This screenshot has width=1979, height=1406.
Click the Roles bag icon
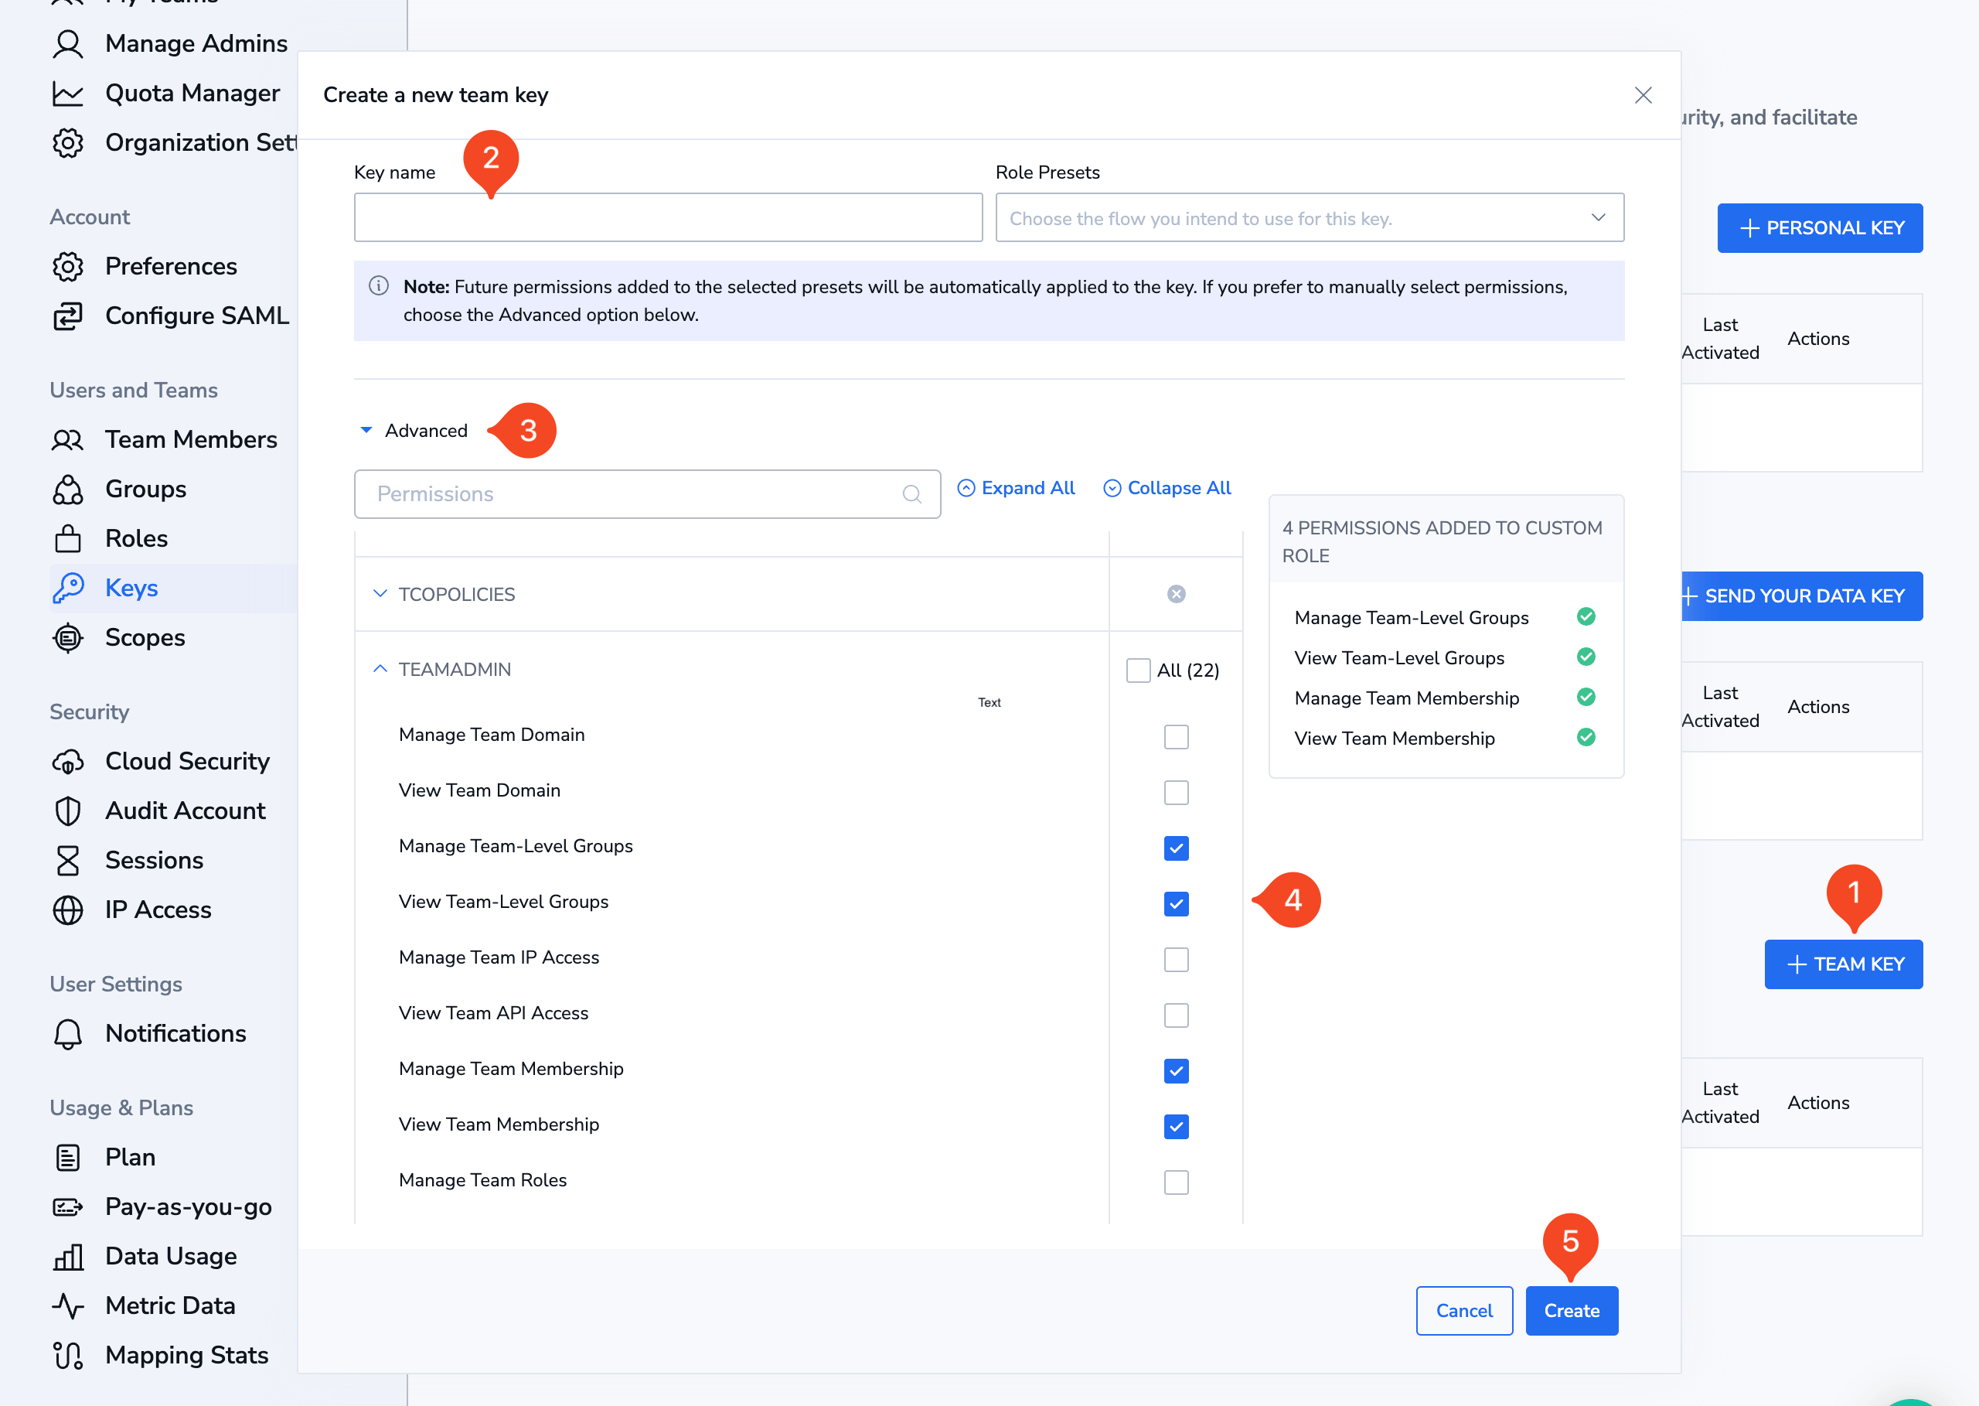point(67,537)
